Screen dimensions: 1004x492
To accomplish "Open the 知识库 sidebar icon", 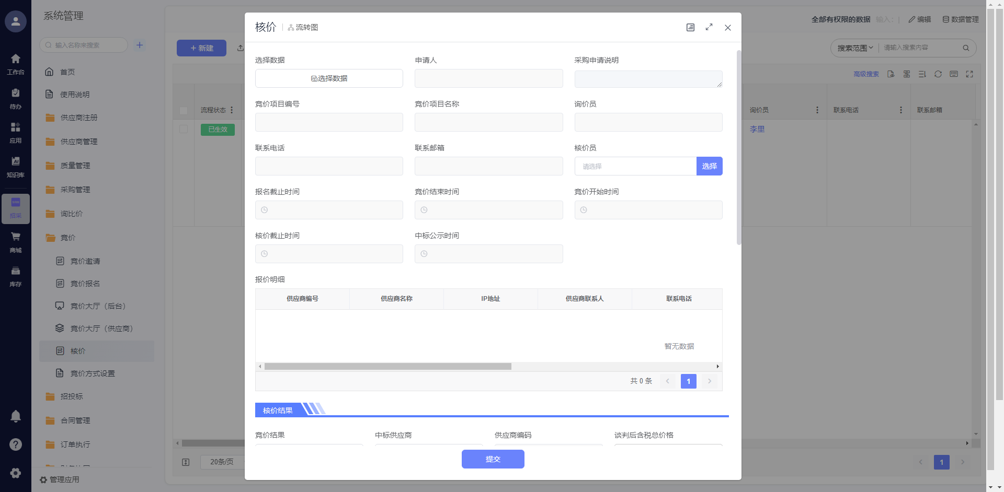I will pyautogui.click(x=16, y=166).
